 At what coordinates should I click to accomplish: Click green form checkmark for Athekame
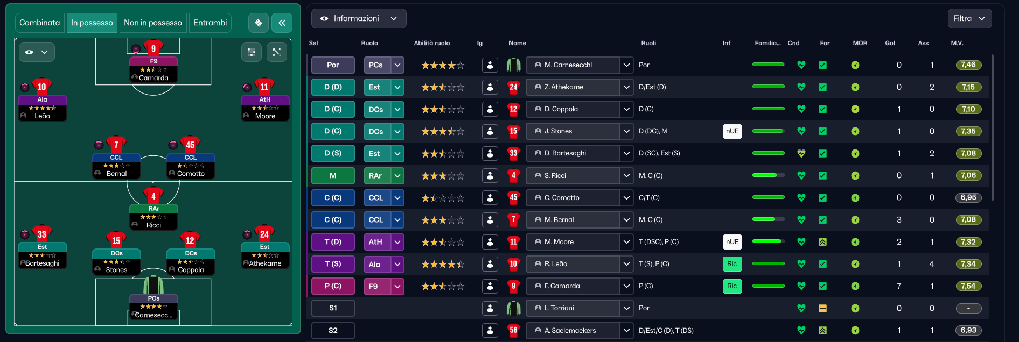[x=822, y=87]
